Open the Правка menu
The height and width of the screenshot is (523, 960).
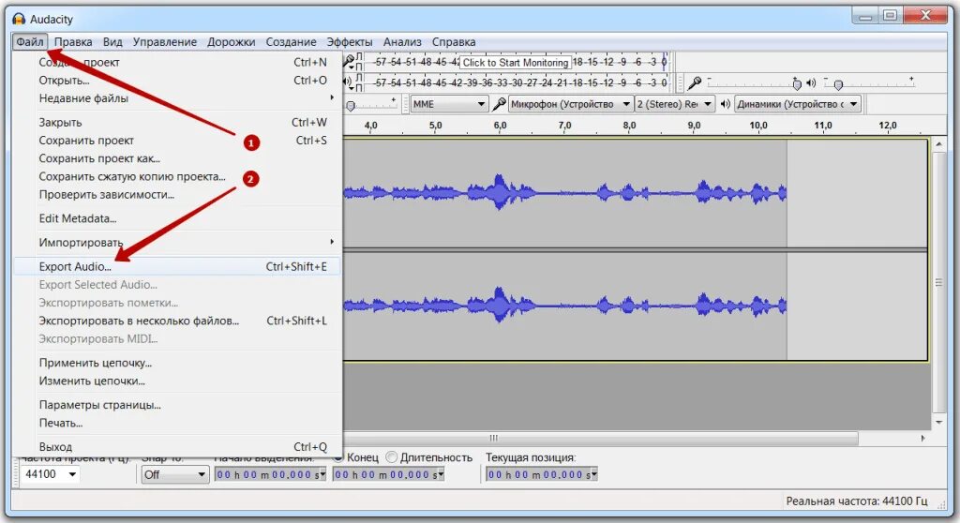pyautogui.click(x=73, y=41)
